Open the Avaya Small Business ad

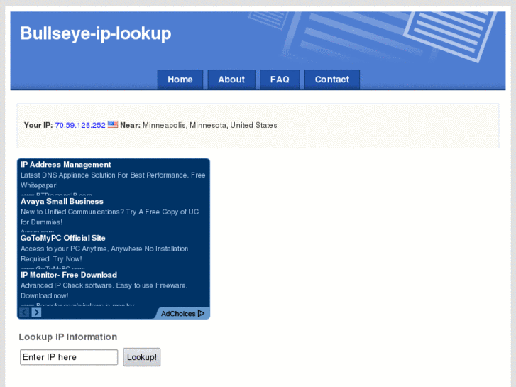coord(62,201)
